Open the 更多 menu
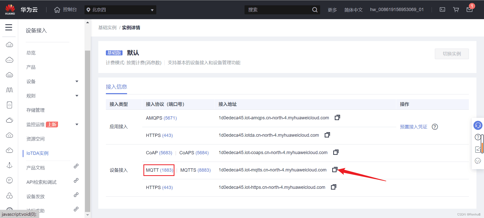484x218 pixels. click(x=332, y=10)
